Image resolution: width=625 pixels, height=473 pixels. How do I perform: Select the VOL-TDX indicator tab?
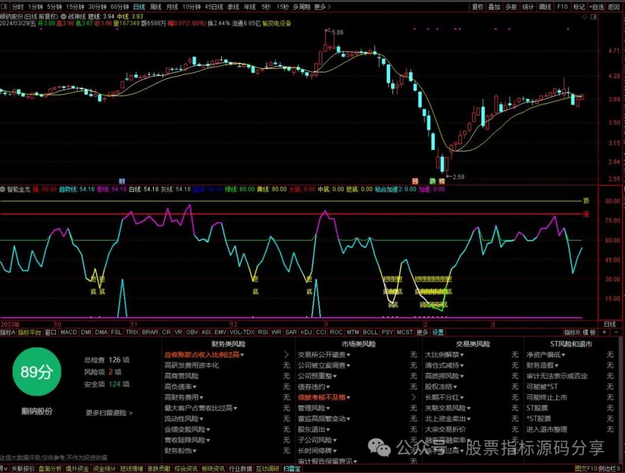(242, 332)
